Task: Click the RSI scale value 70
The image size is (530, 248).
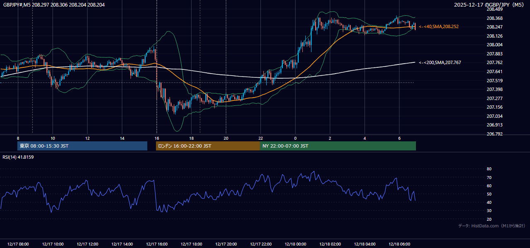Action: tap(489, 177)
